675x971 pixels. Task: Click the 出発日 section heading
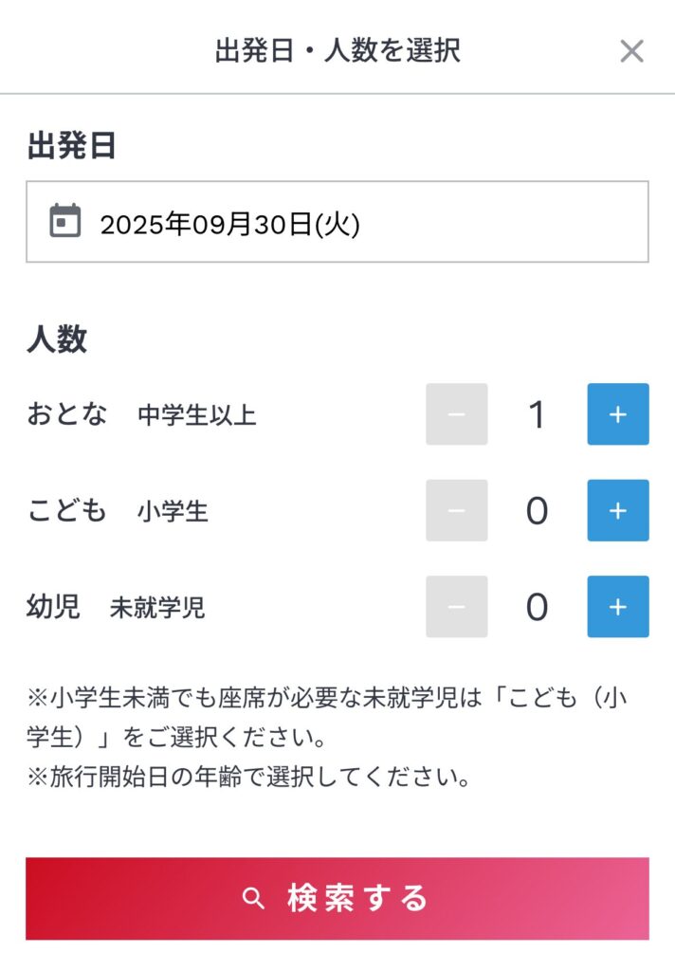pos(71,146)
